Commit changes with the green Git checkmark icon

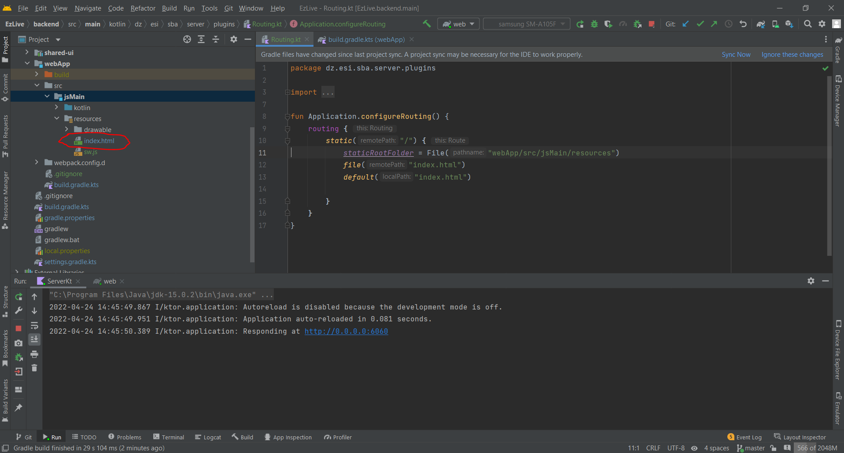pos(700,24)
